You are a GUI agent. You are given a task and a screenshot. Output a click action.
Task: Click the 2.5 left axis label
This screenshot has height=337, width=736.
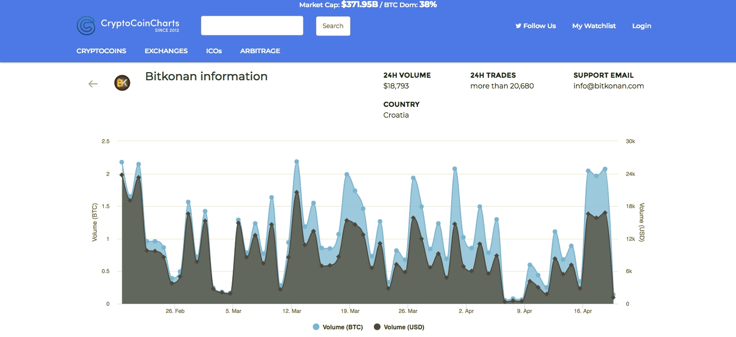(106, 141)
